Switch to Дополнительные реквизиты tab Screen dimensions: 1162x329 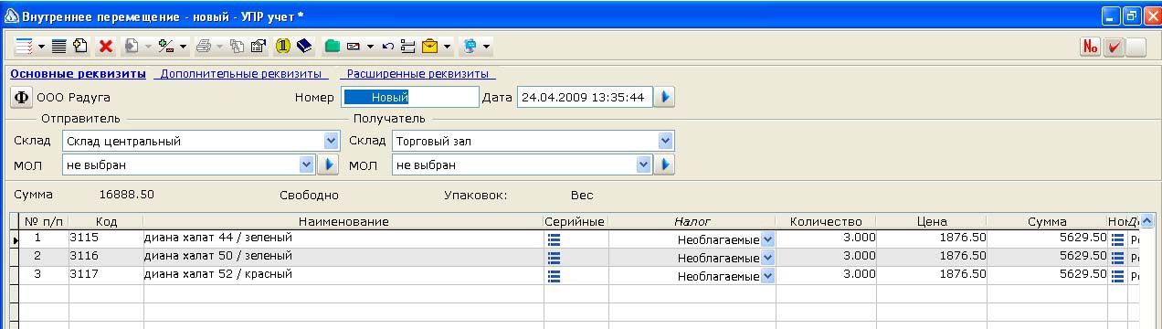(240, 74)
